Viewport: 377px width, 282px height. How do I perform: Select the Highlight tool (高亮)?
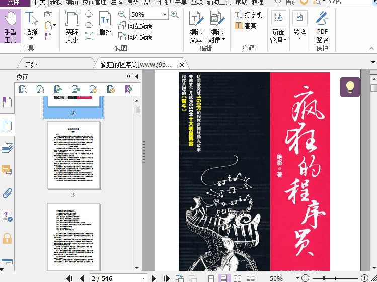tap(246, 26)
